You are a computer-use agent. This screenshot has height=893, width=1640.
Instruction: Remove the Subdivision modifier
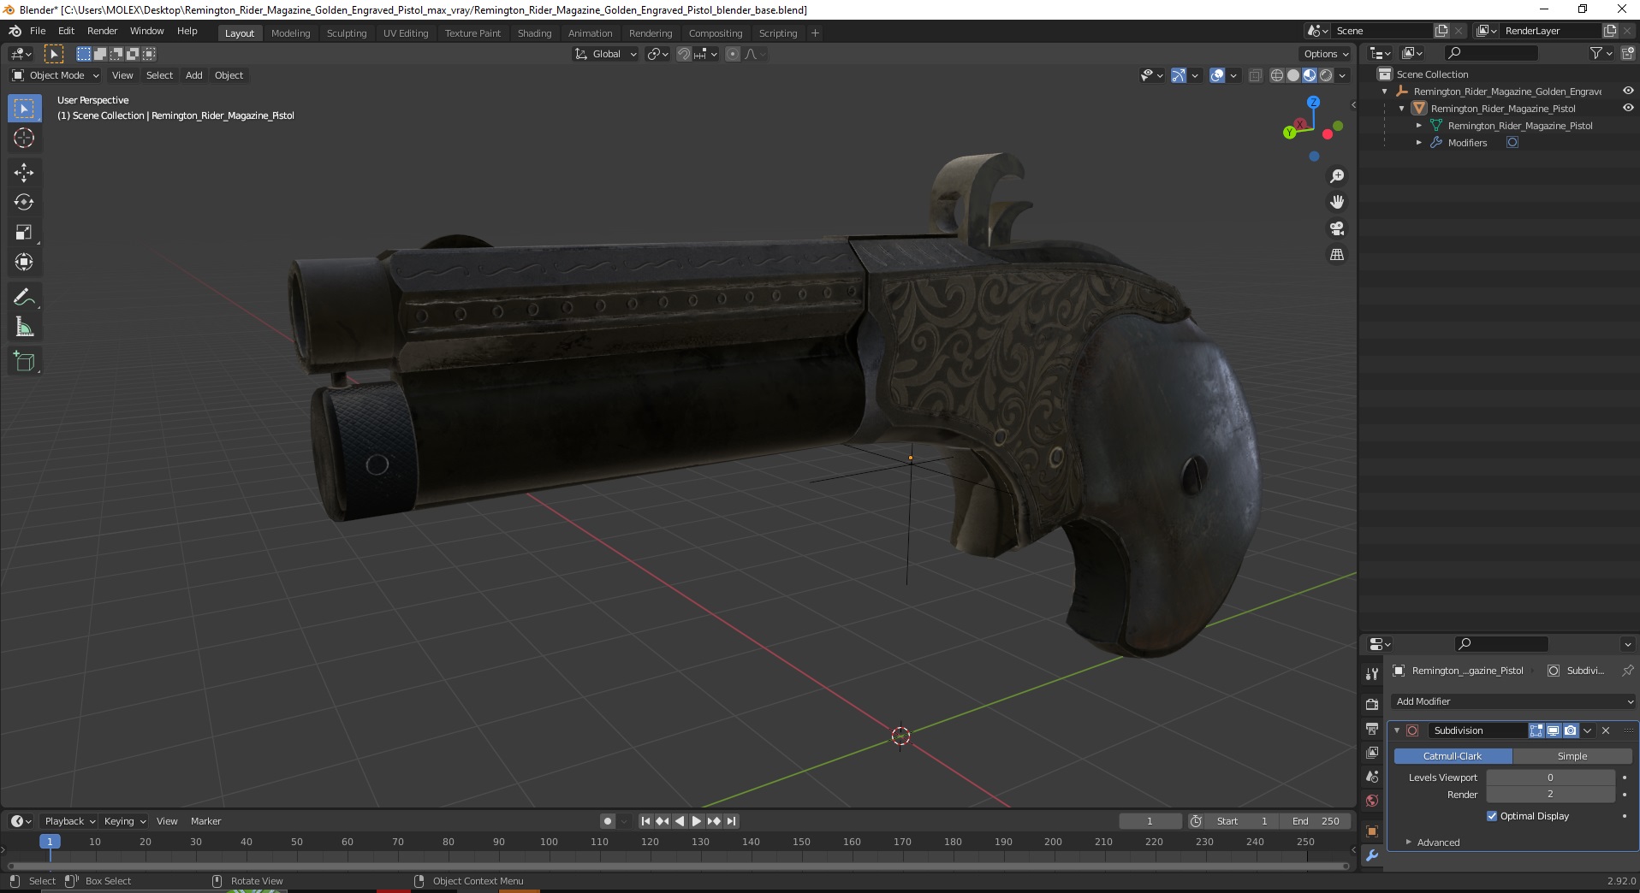(1606, 730)
